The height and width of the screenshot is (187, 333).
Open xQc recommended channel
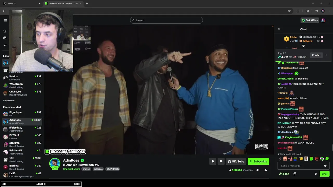pyautogui.click(x=22, y=159)
